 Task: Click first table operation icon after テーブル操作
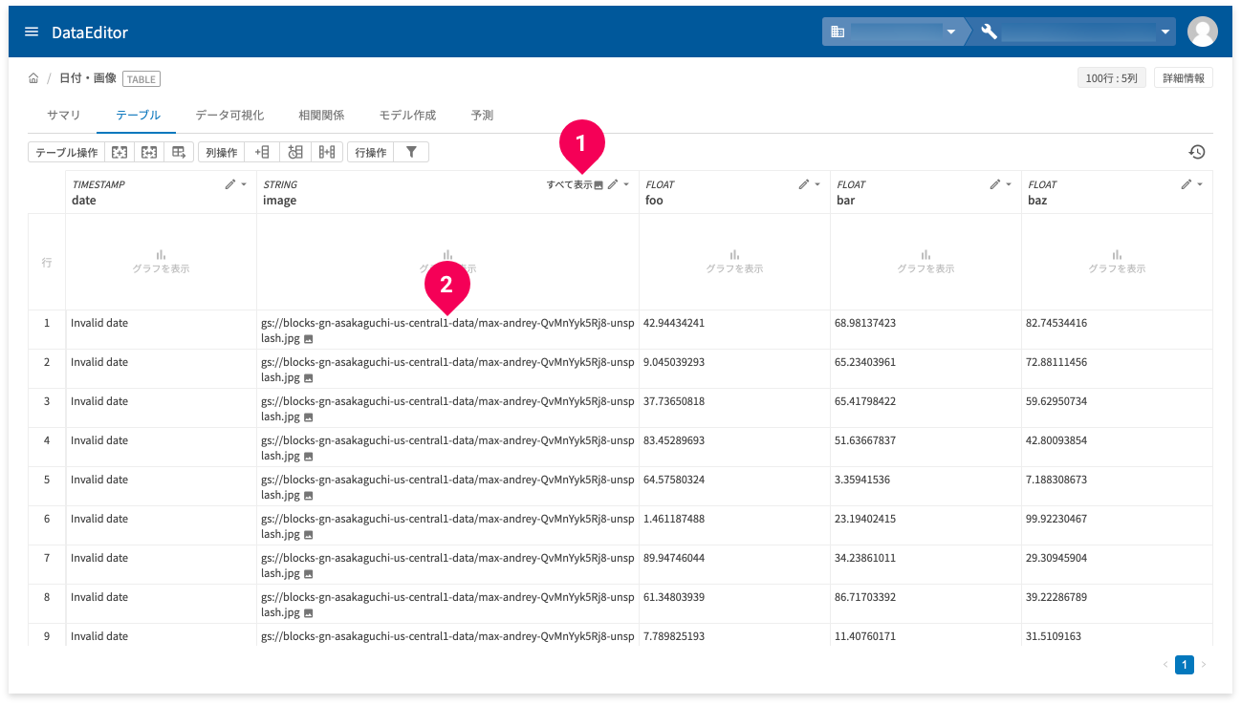pyautogui.click(x=119, y=152)
